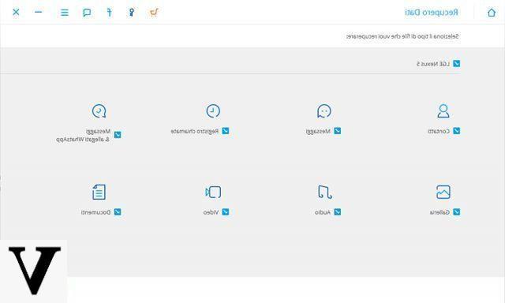This screenshot has height=303, width=505.
Task: Click the Documenti file icon
Action: [x=99, y=192]
